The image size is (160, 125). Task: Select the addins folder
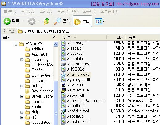point(37,49)
